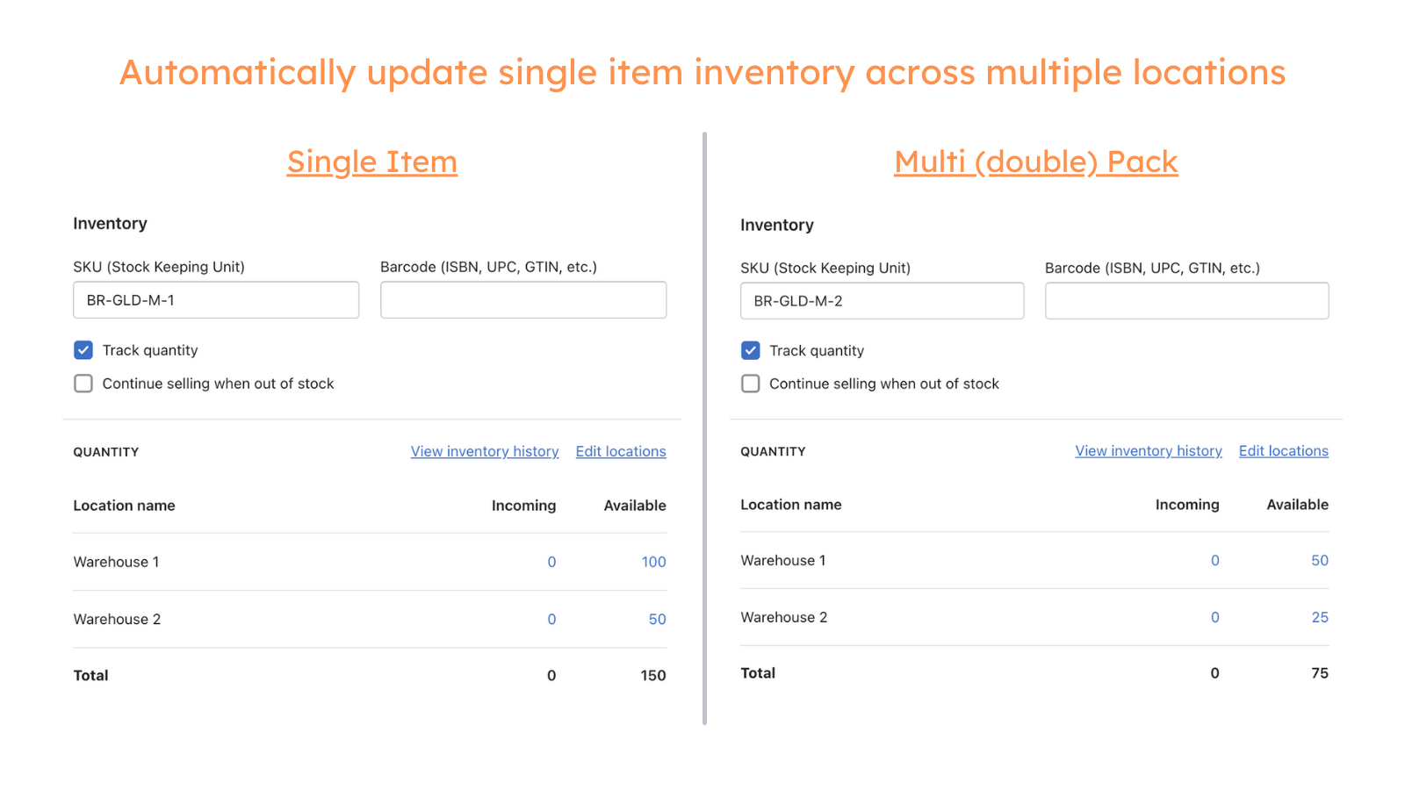Click the empty Barcode field for Multi Pack
This screenshot has width=1405, height=790.
(1186, 300)
